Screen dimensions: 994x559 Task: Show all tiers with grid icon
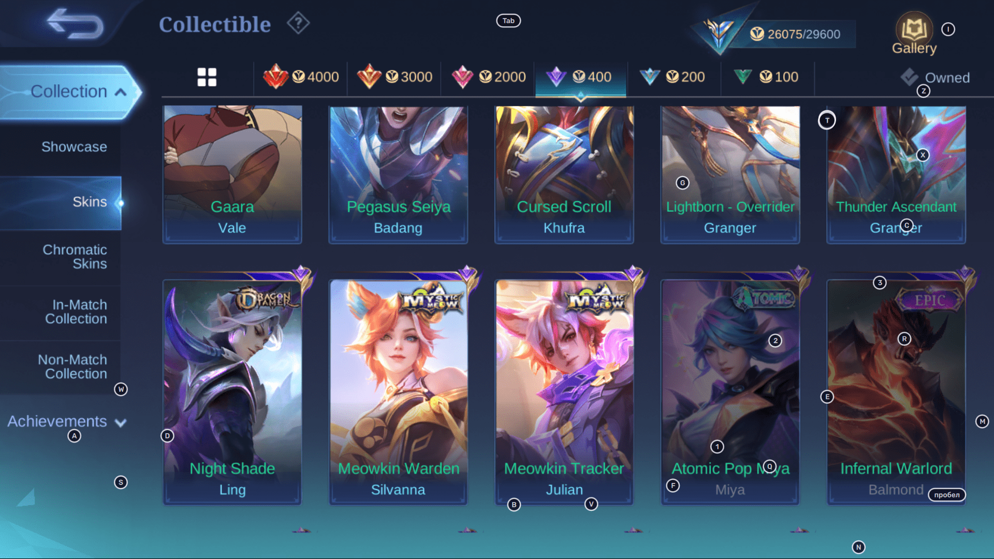click(207, 77)
